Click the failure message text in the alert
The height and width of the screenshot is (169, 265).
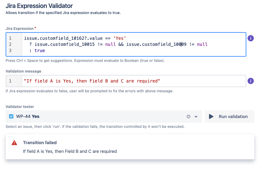click(x=70, y=151)
